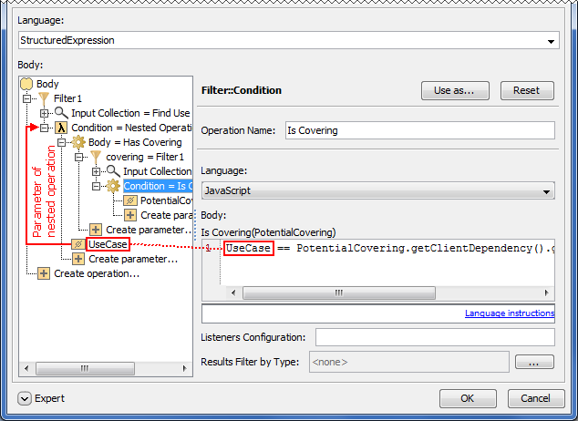Image resolution: width=578 pixels, height=421 pixels.
Task: Expand the Input Collection = Find Use node
Action: coord(45,113)
